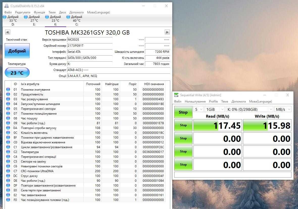Click status orb for attribute 05 Перепризначені сектори

(x=8, y=109)
